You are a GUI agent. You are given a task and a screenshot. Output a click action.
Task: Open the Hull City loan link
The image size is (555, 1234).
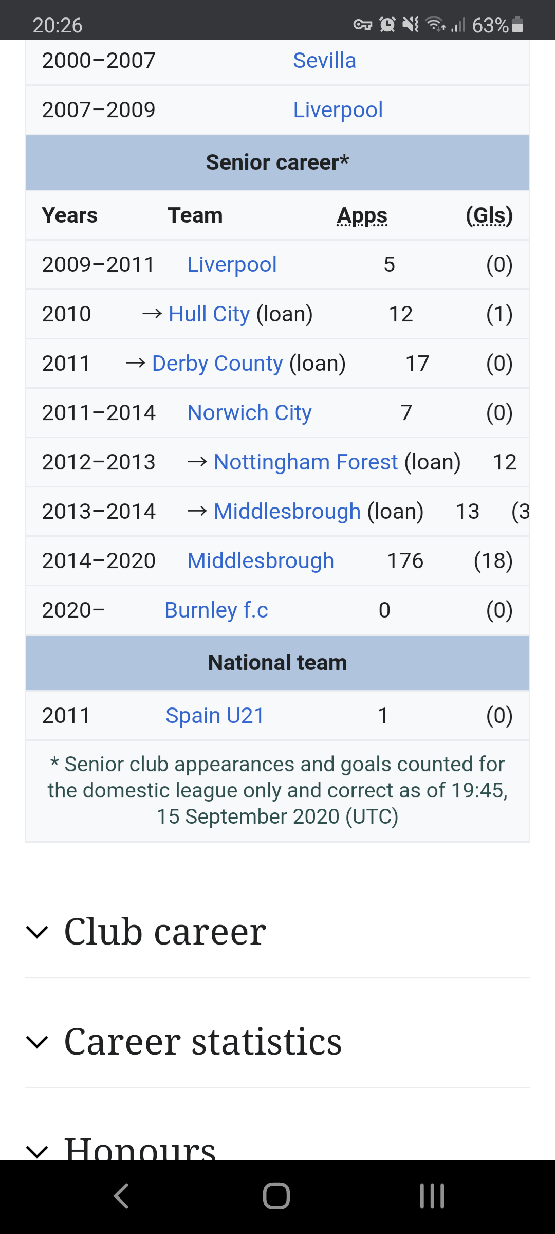pos(209,314)
